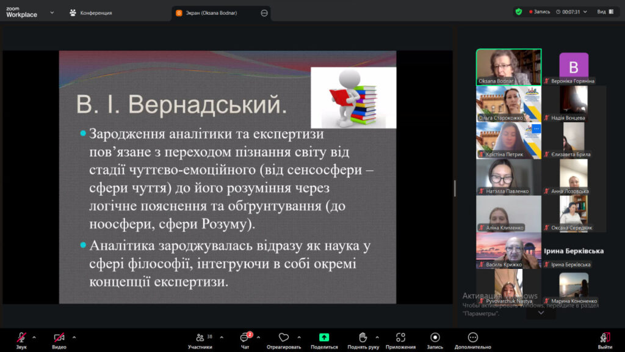Click the Запись record icon in toolbar
The width and height of the screenshot is (625, 352).
pos(435,337)
